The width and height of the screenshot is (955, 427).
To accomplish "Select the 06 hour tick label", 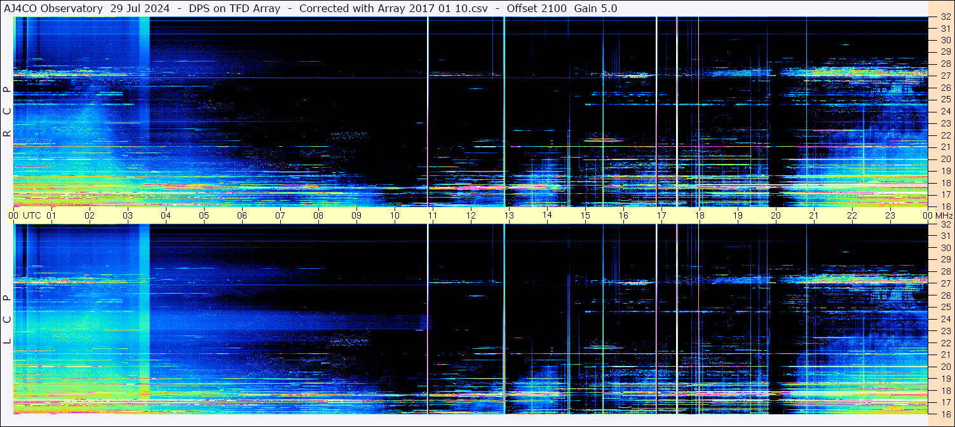I will tap(242, 215).
